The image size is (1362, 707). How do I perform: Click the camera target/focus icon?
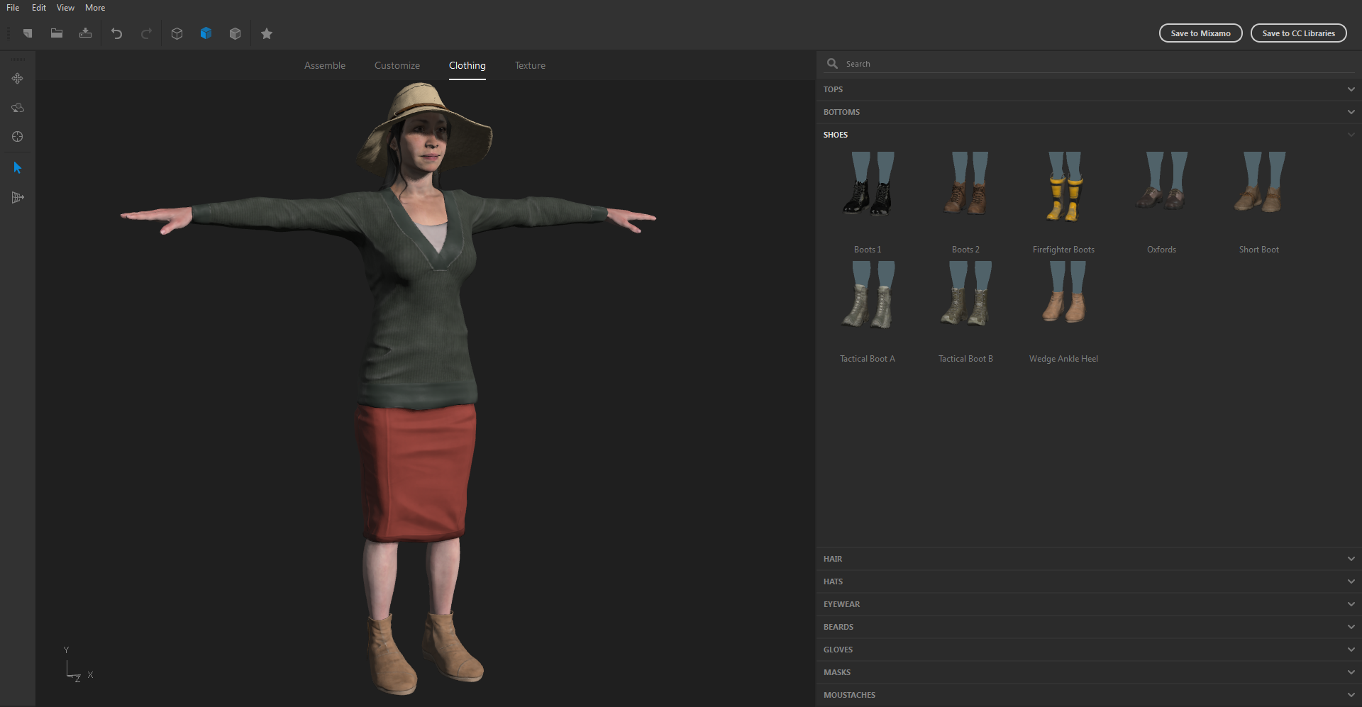tap(17, 136)
